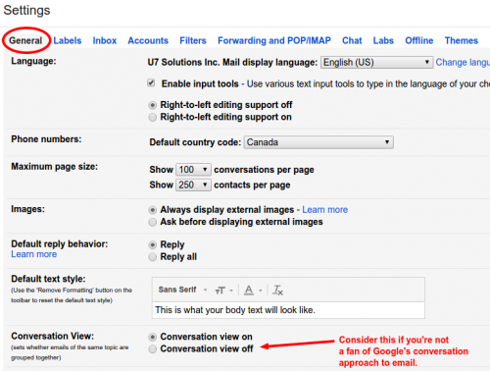The width and height of the screenshot is (490, 371).
Task: Select Right-to-left editing support off
Action: pyautogui.click(x=152, y=105)
